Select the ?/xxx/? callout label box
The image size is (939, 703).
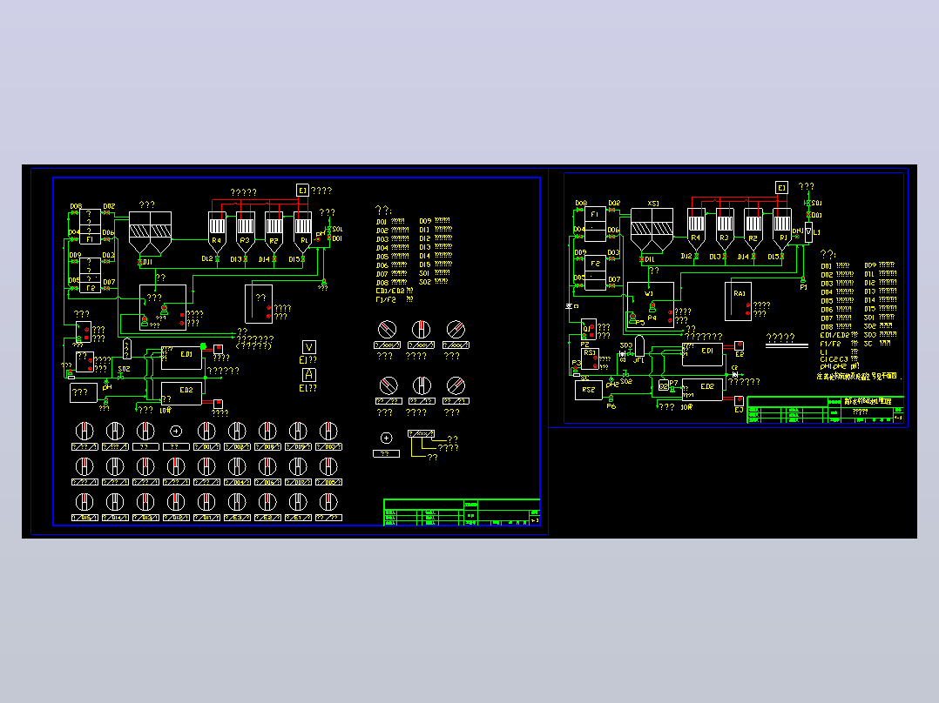pos(421,434)
